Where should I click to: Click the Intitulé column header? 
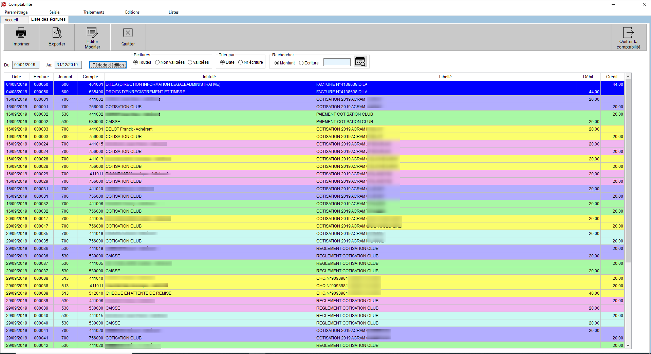coord(209,77)
